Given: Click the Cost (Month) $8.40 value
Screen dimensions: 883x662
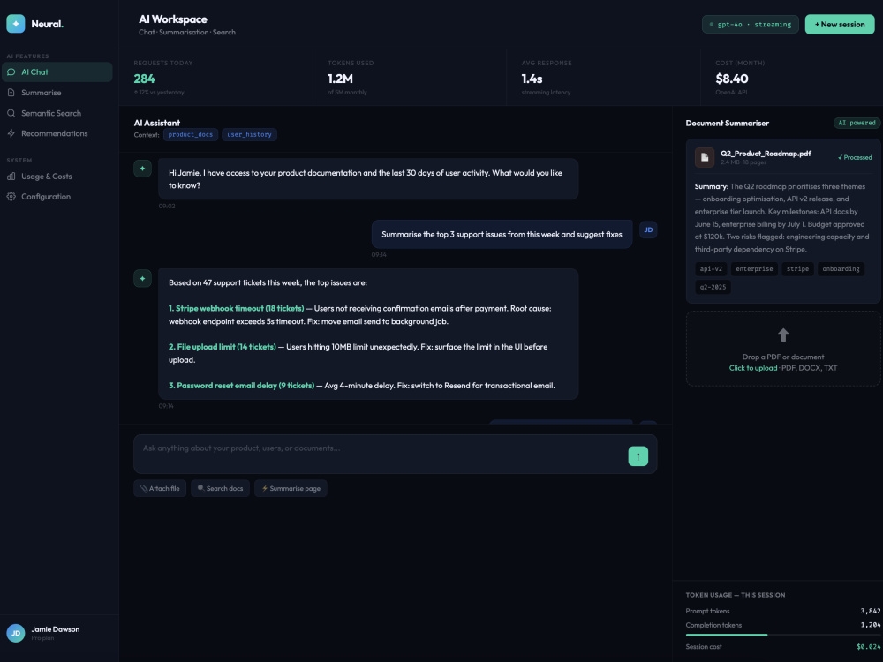Looking at the screenshot, I should [731, 79].
